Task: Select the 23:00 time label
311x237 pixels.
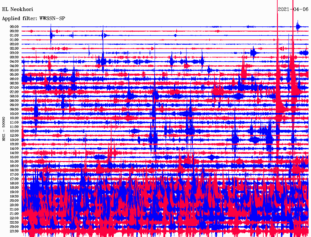Action: [x=14, y=227]
